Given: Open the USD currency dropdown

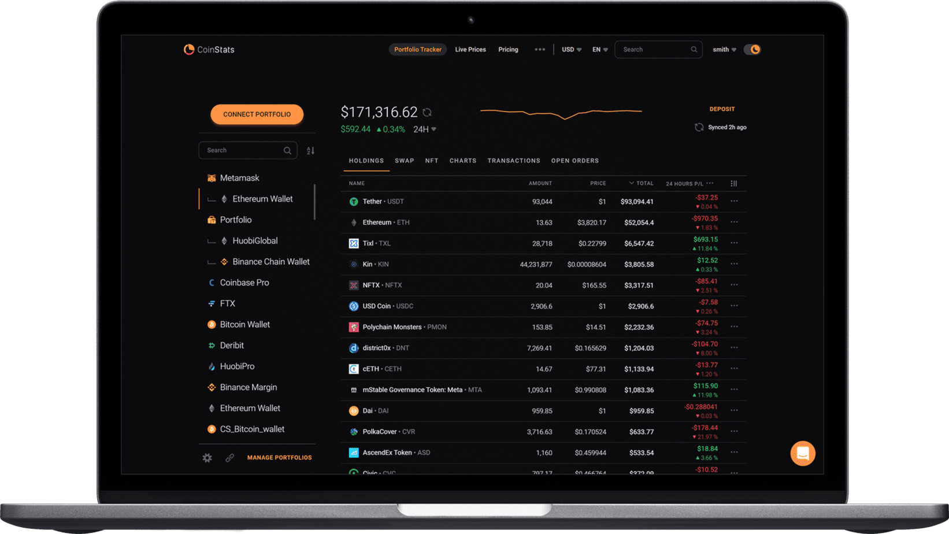Looking at the screenshot, I should 572,50.
